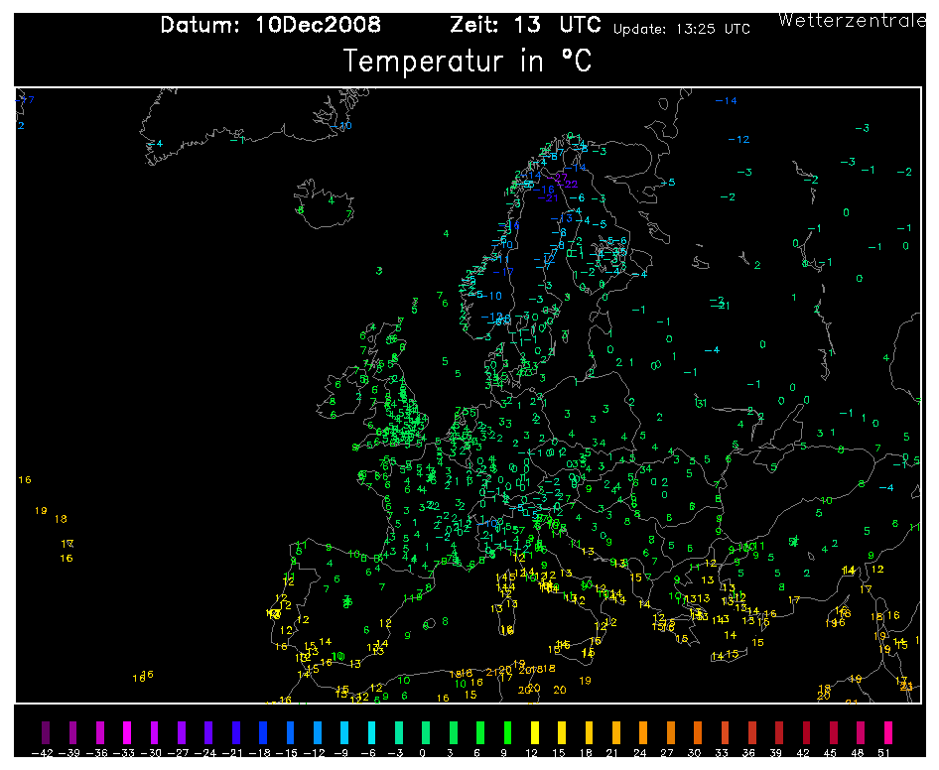The image size is (939, 770).
Task: Click the Wetterzentrale label
Action: (x=853, y=21)
